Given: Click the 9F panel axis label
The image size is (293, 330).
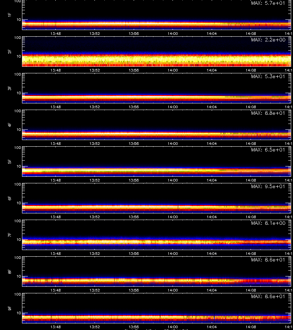Looking at the screenshot, I should [10, 308].
